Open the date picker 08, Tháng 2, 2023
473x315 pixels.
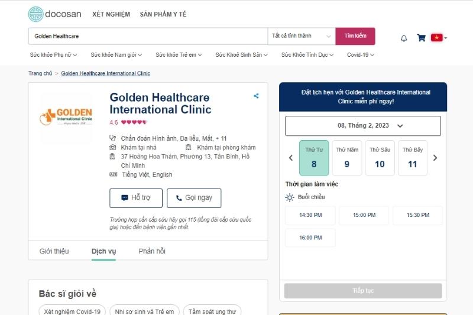click(362, 126)
